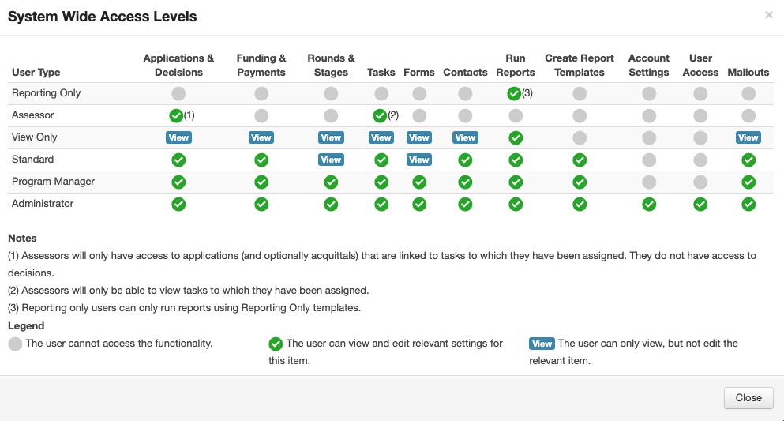Click the Funding & Payments column header
The image size is (784, 421).
261,65
